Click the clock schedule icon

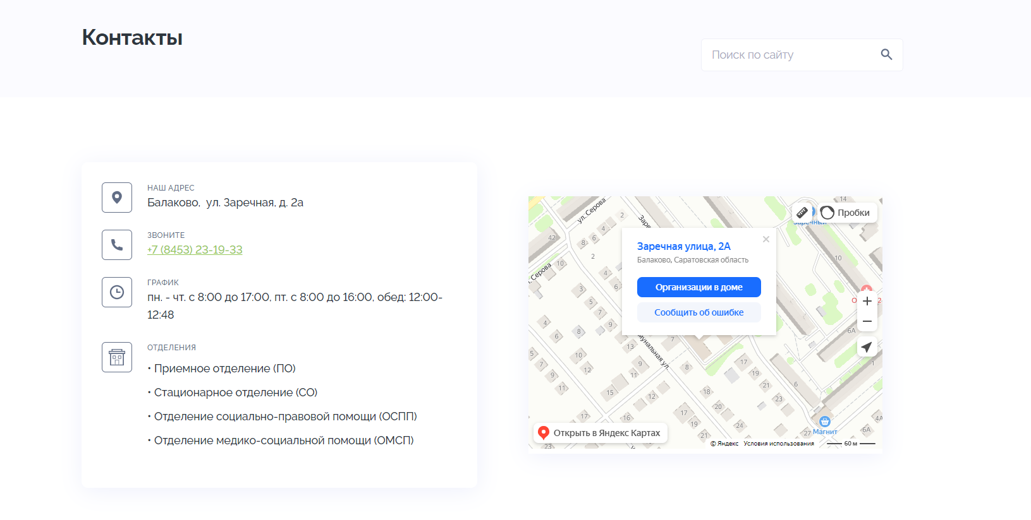tap(117, 292)
